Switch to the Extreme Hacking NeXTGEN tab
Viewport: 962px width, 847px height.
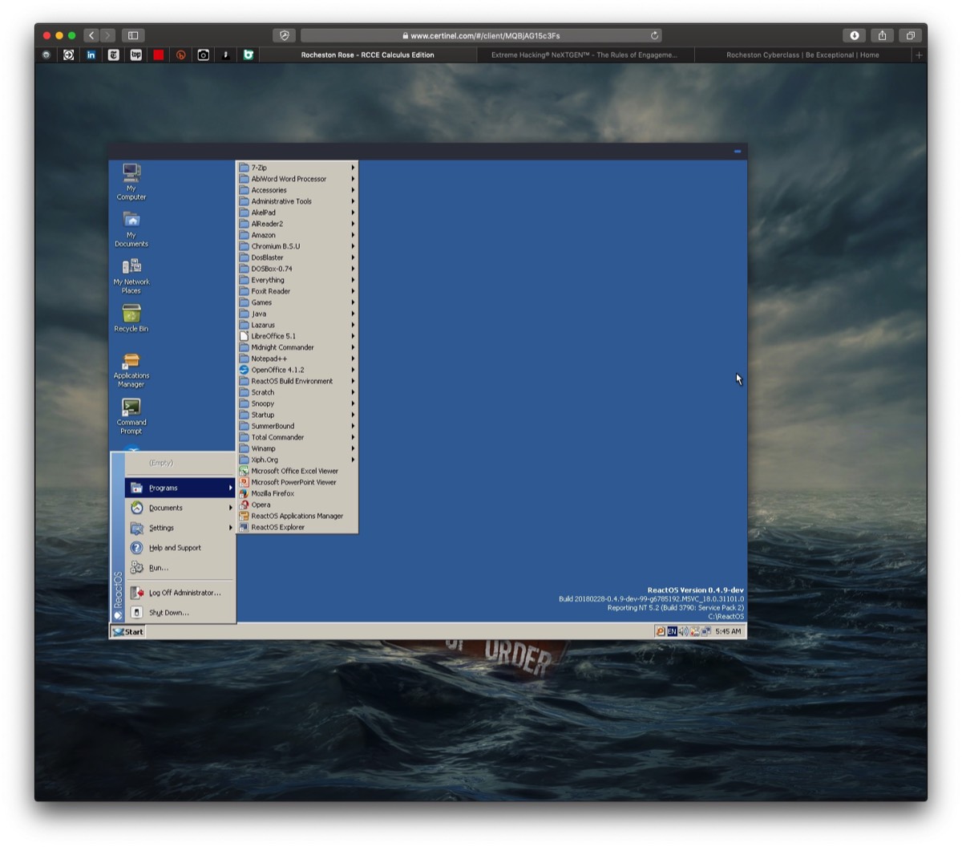pyautogui.click(x=584, y=55)
